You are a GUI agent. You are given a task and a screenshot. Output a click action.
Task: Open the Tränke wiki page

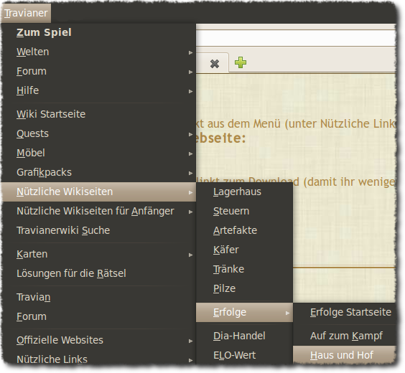pyautogui.click(x=244, y=269)
